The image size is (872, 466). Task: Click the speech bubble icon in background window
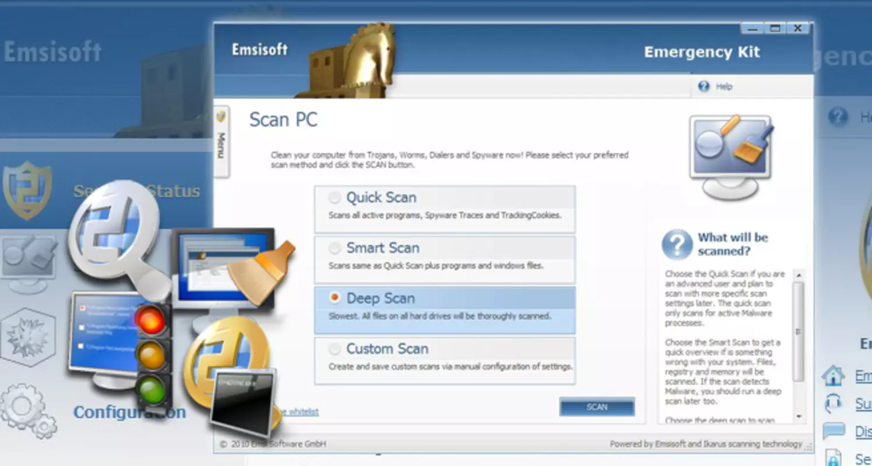pos(834,431)
